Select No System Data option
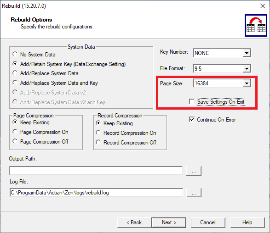This screenshot has width=270, height=233. pyautogui.click(x=34, y=55)
